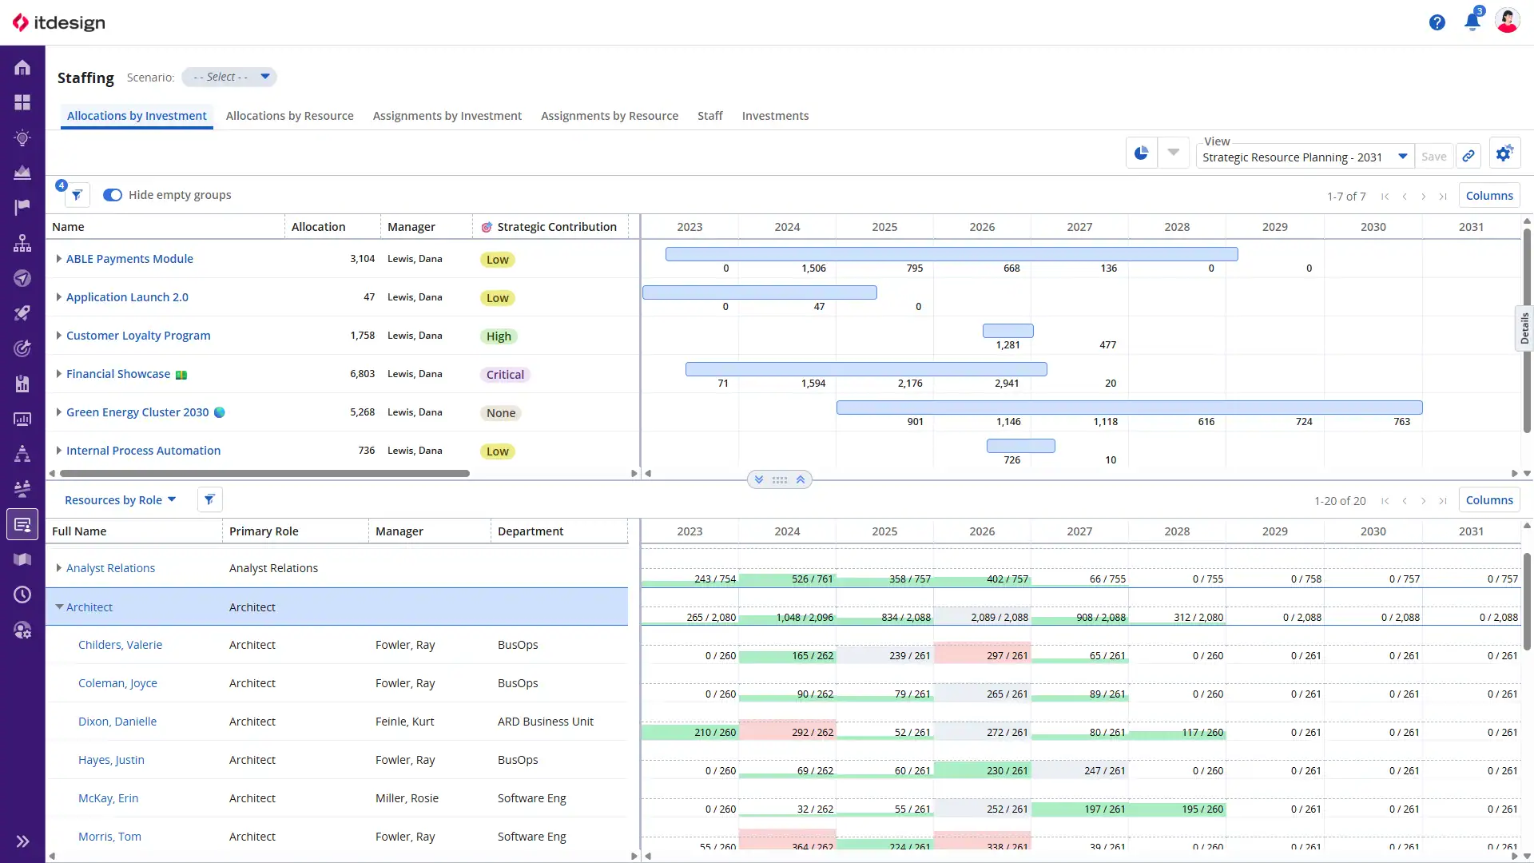The height and width of the screenshot is (863, 1534).
Task: Open the clock timesheet icon in sidebar
Action: tap(22, 595)
